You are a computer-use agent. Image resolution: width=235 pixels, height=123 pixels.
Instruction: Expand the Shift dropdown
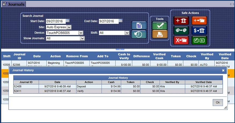pos(127,33)
